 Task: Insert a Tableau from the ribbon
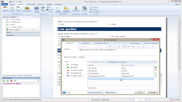[18, 9]
